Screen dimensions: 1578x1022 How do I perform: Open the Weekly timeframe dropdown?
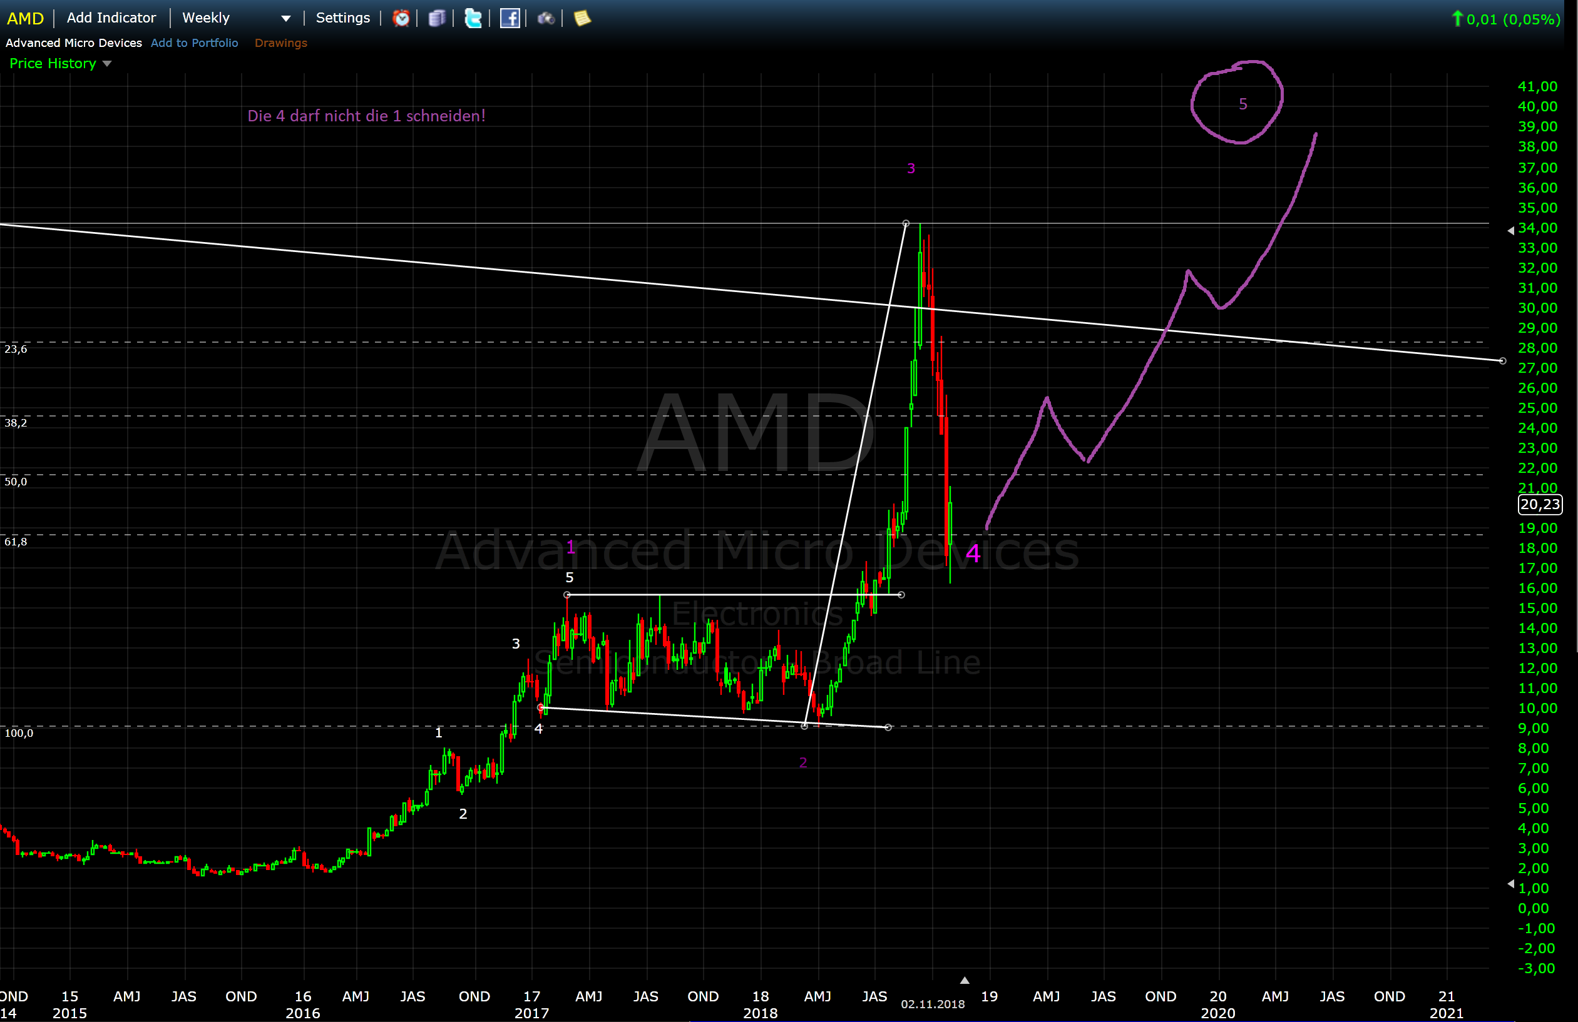pos(236,18)
